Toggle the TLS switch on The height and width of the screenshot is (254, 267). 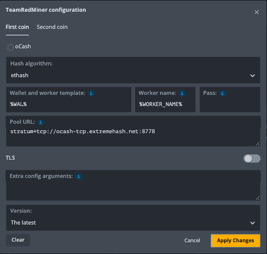click(252, 159)
